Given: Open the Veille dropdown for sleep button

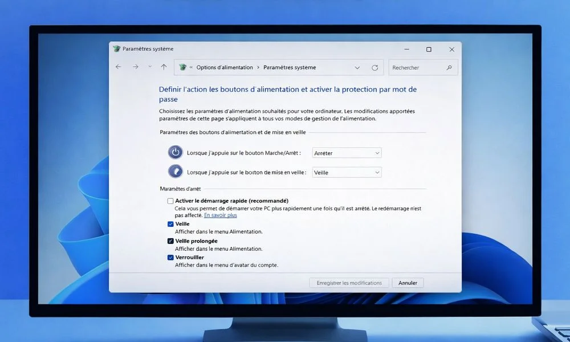Looking at the screenshot, I should coord(347,172).
